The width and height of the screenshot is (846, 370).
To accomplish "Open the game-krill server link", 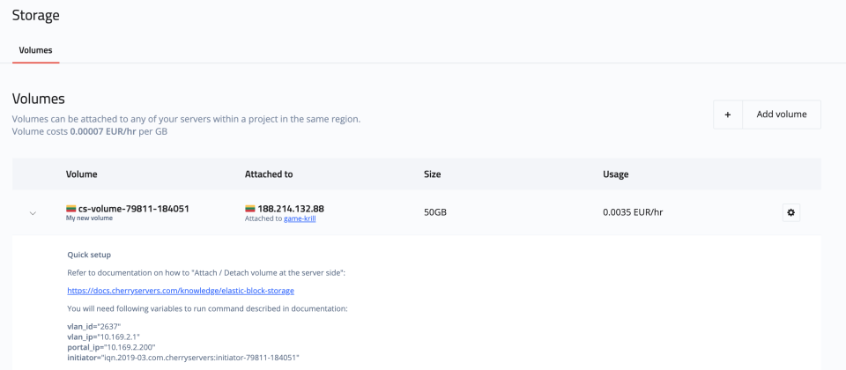I will click(x=300, y=218).
